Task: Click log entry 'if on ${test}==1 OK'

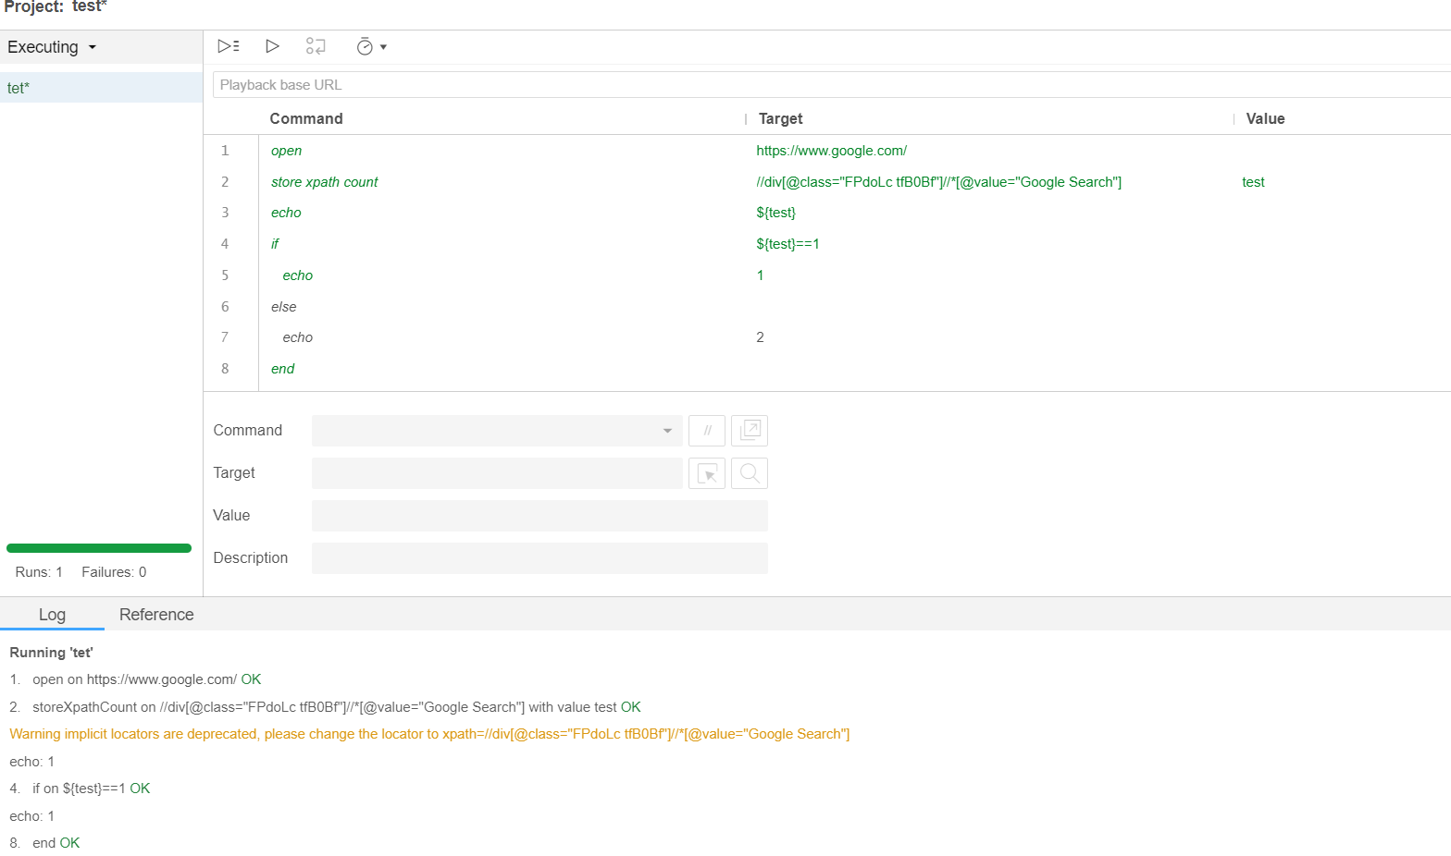Action: click(81, 789)
